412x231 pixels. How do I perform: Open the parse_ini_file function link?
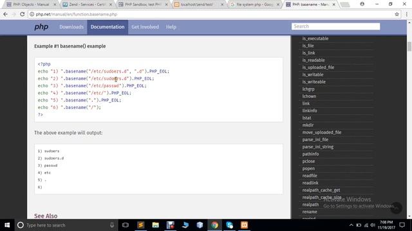(x=315, y=140)
